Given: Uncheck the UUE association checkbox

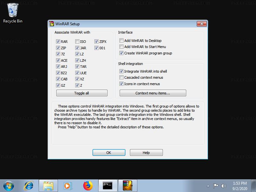Looking at the screenshot, I should 77,73.
